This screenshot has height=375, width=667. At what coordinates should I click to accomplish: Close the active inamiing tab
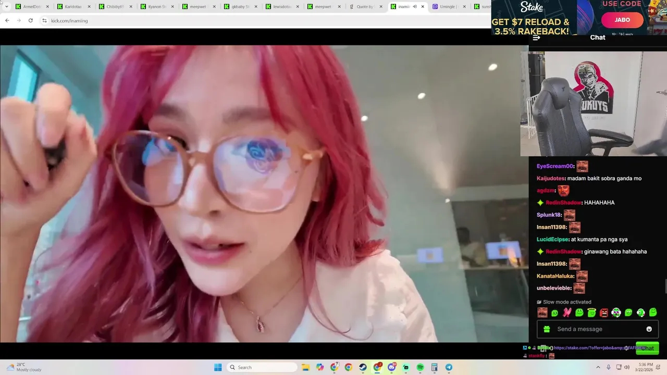[423, 7]
